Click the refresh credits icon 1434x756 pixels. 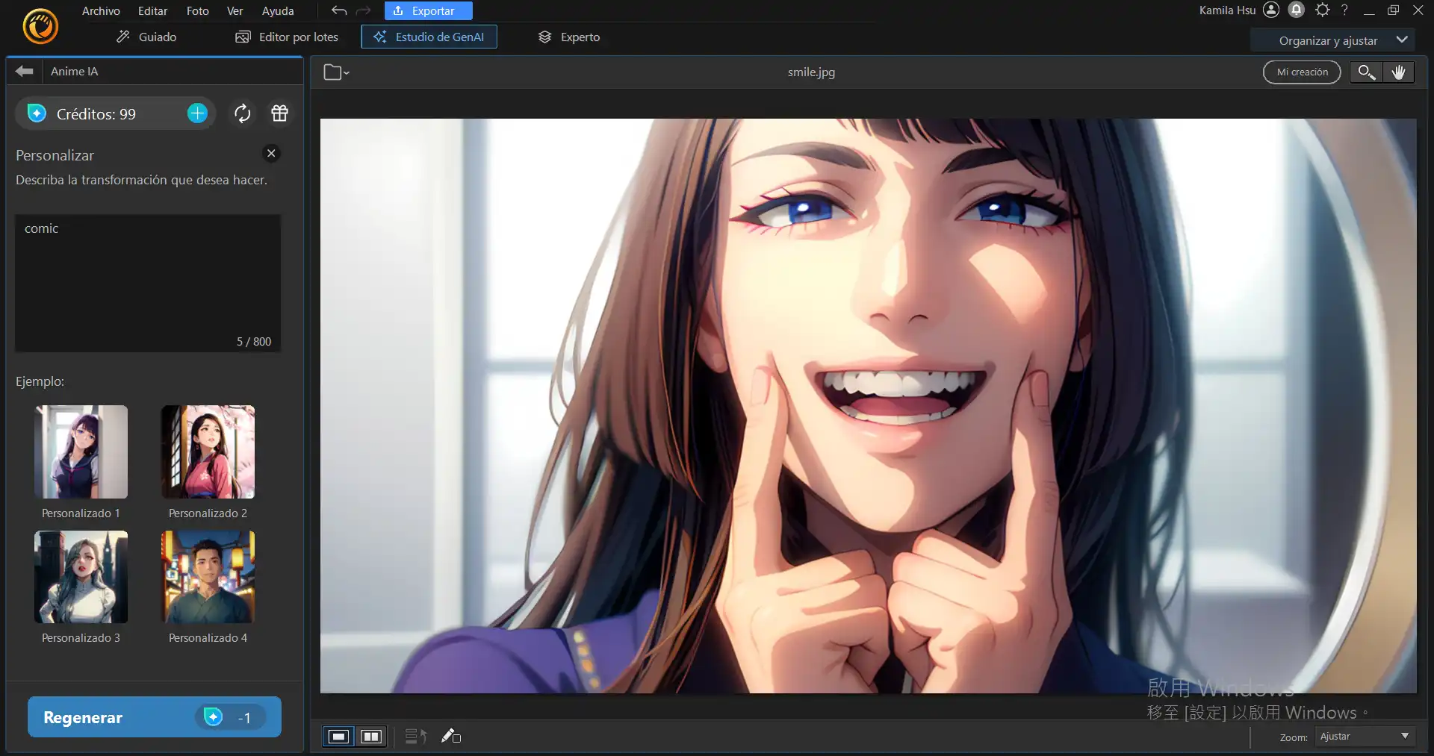(x=242, y=113)
